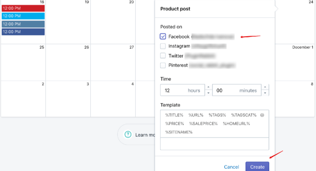Image resolution: width=316 pixels, height=171 pixels.
Task: Open the light blue 12:00 PM event
Action: tap(23, 16)
